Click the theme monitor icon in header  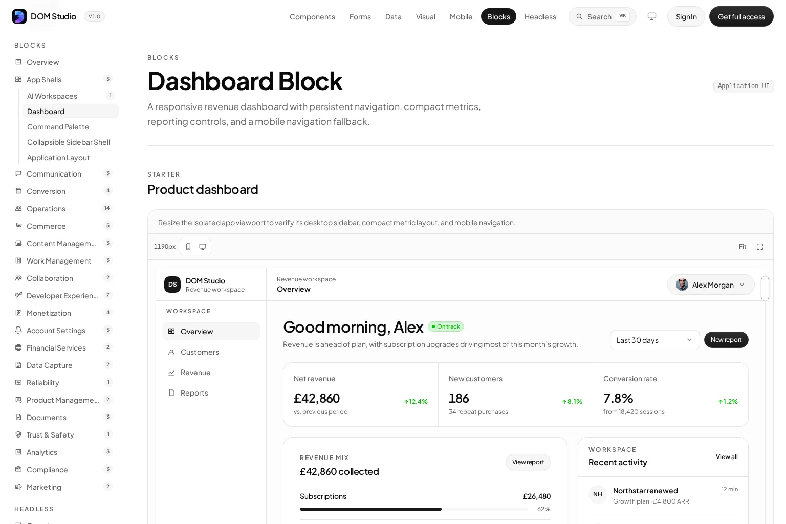click(x=652, y=16)
